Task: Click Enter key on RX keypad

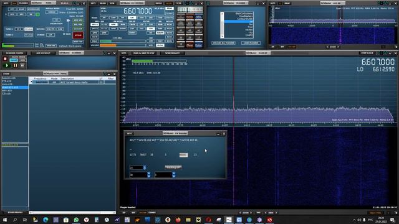Action: pyautogui.click(x=198, y=45)
